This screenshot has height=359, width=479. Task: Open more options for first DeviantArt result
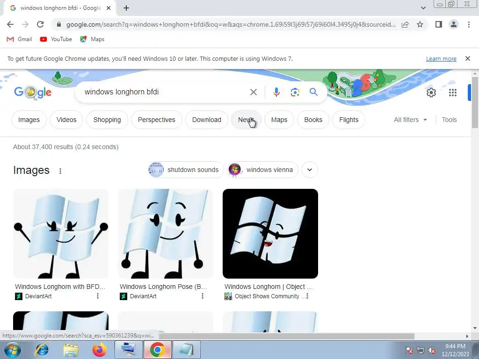[97, 296]
